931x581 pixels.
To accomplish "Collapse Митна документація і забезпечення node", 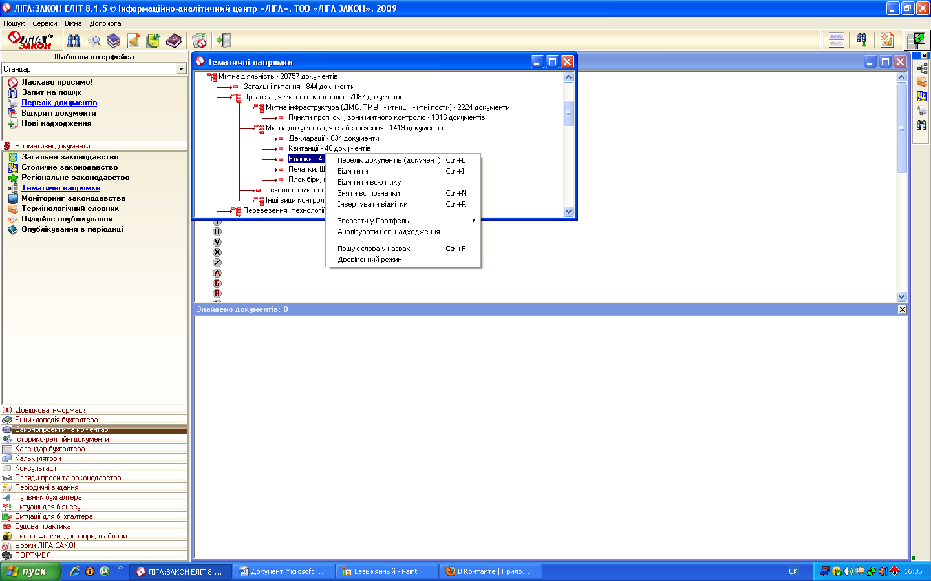I will point(259,128).
